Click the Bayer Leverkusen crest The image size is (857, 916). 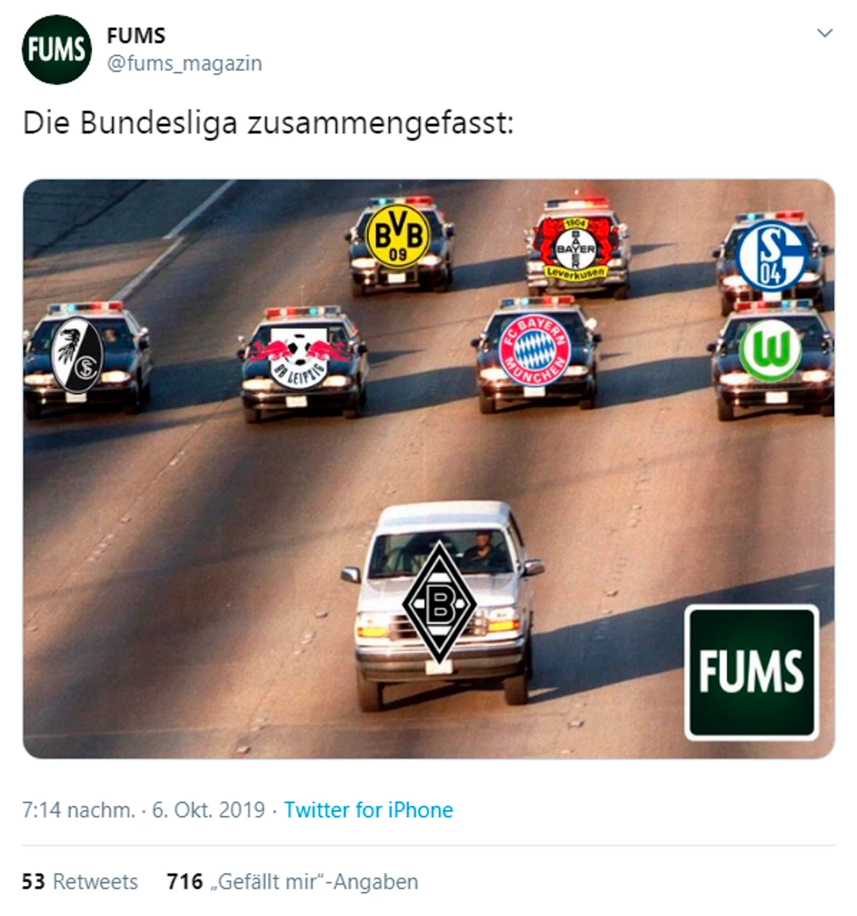[x=576, y=248]
